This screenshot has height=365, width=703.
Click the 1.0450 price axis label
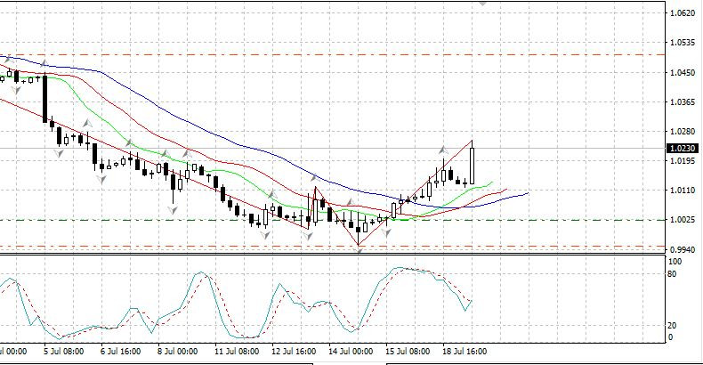point(682,73)
